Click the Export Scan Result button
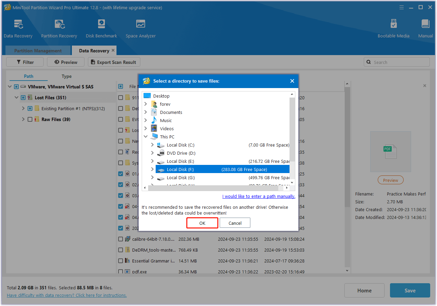The image size is (437, 306). [114, 62]
